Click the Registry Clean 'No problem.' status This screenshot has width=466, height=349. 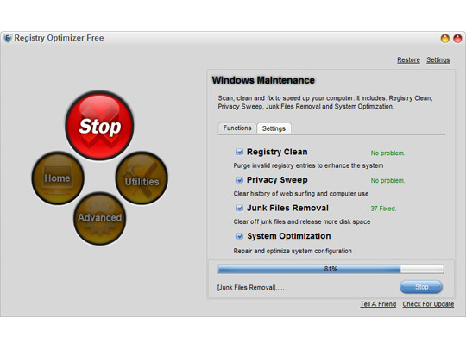click(x=387, y=153)
